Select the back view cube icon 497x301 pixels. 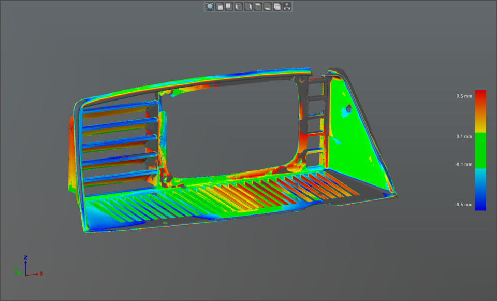229,7
